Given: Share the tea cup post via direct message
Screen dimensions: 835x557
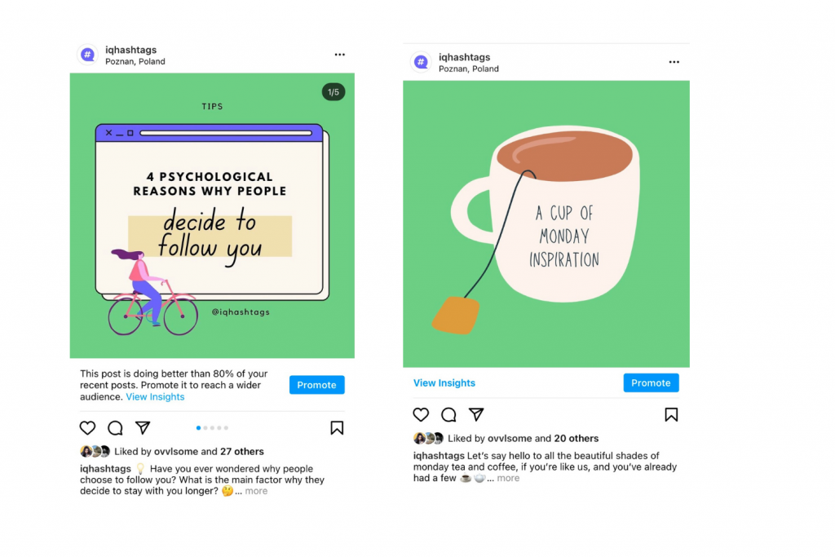Looking at the screenshot, I should click(x=476, y=415).
